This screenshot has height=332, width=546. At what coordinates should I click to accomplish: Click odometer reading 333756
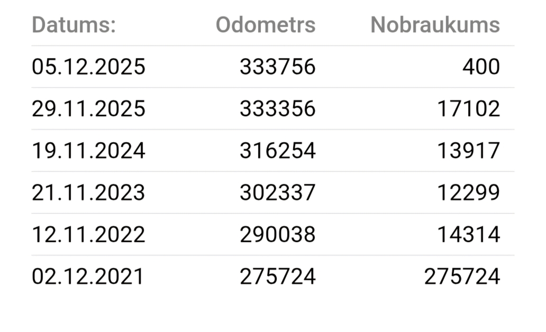coord(277,67)
